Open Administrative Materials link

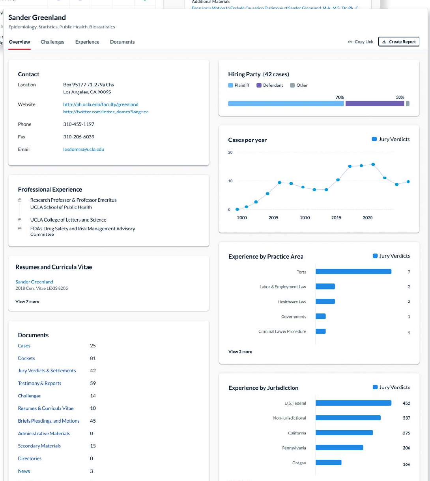(x=44, y=434)
